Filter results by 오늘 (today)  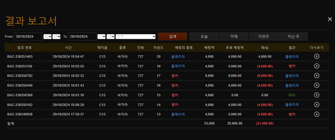coord(204,36)
